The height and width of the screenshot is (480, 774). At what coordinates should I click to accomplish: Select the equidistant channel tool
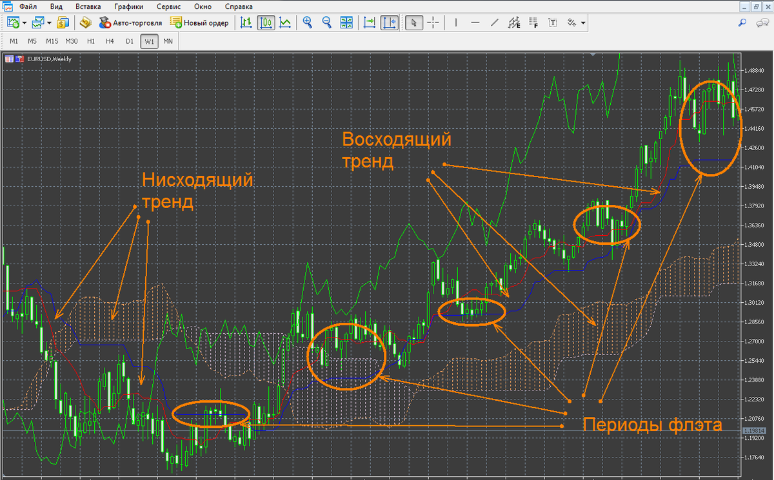[x=514, y=23]
